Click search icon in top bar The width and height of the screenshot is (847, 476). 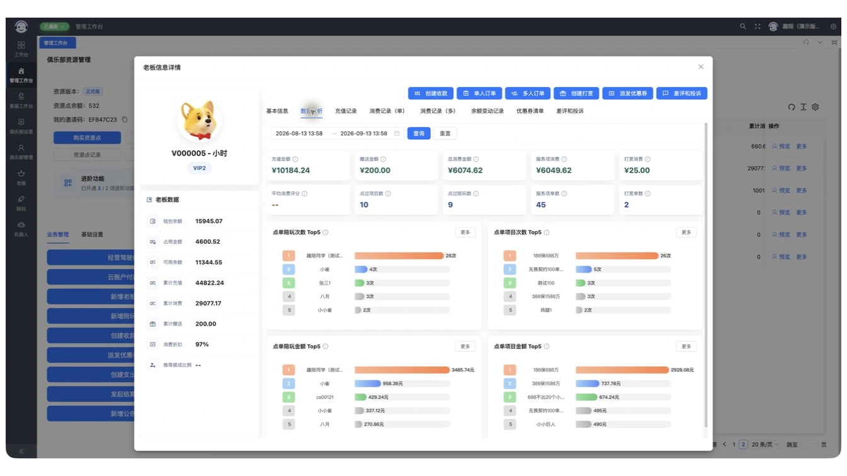743,26
